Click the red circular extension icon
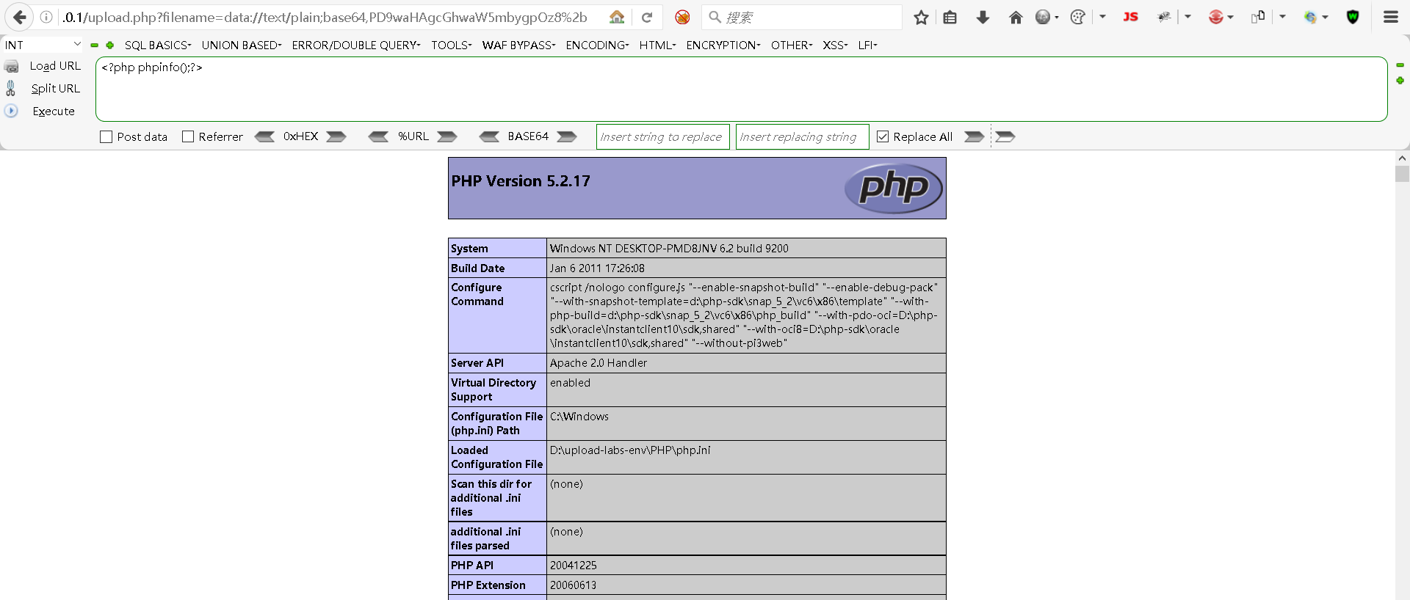The width and height of the screenshot is (1410, 600). 1216,17
